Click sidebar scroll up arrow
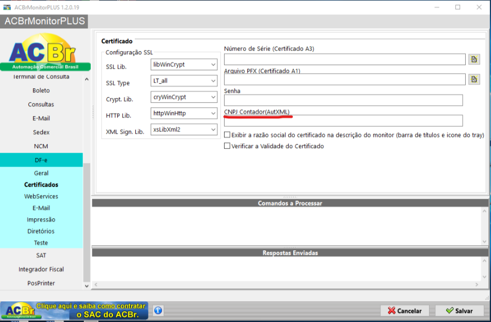The height and width of the screenshot is (322, 491). coord(87,79)
